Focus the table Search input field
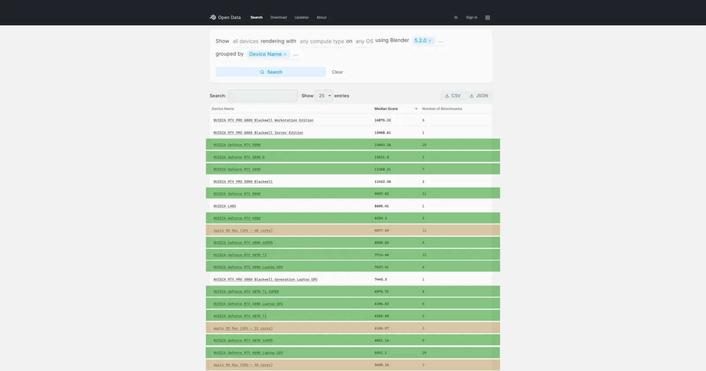 point(263,96)
